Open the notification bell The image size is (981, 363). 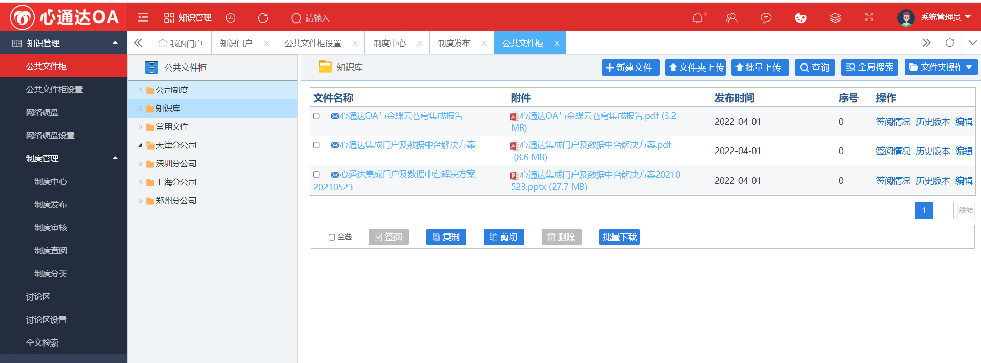[x=698, y=18]
